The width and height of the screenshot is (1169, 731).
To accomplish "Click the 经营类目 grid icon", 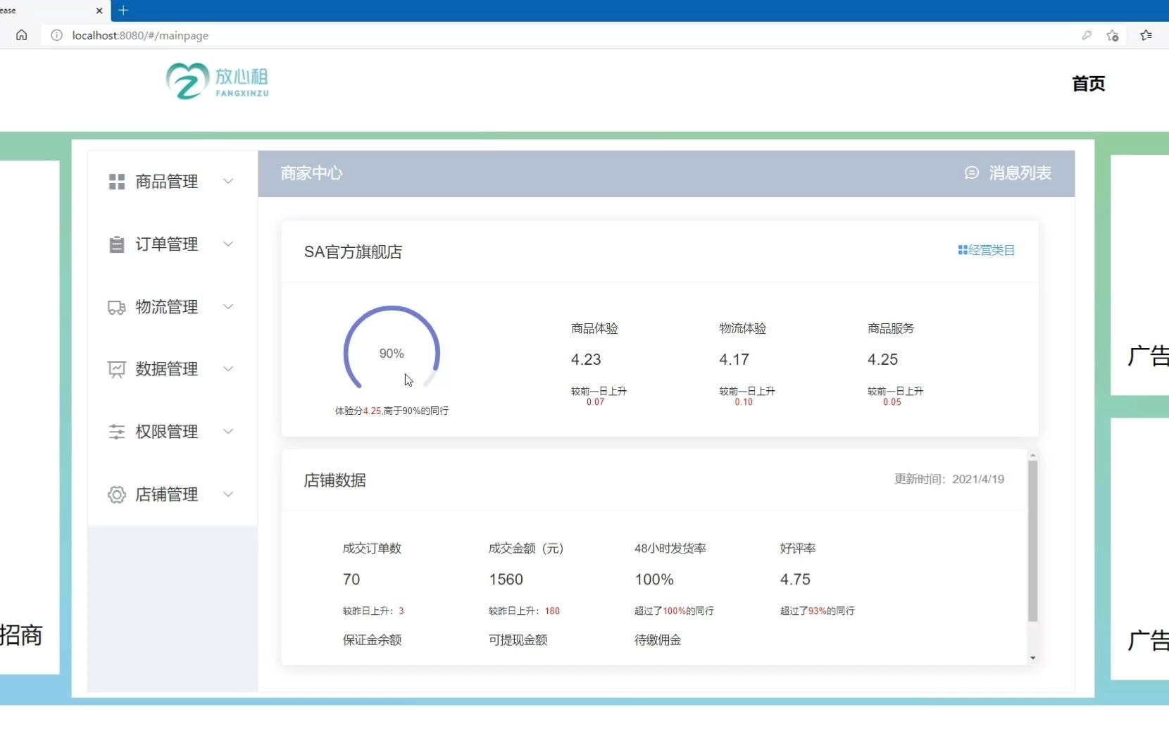I will coord(963,250).
